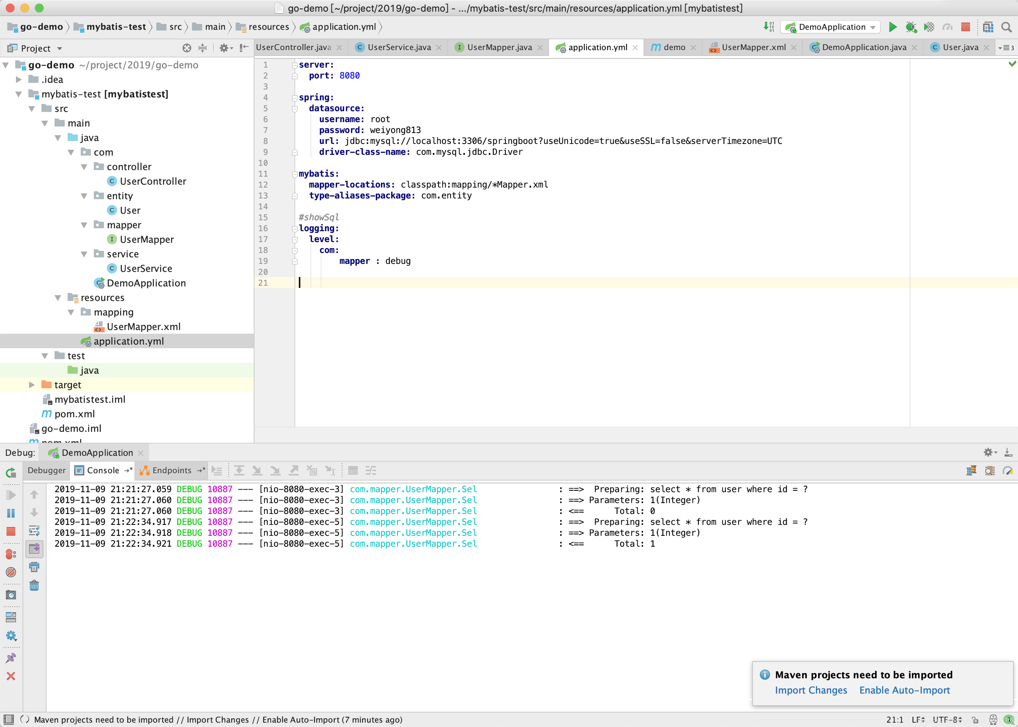
Task: Open the Debug tool window settings gear
Action: click(x=990, y=452)
